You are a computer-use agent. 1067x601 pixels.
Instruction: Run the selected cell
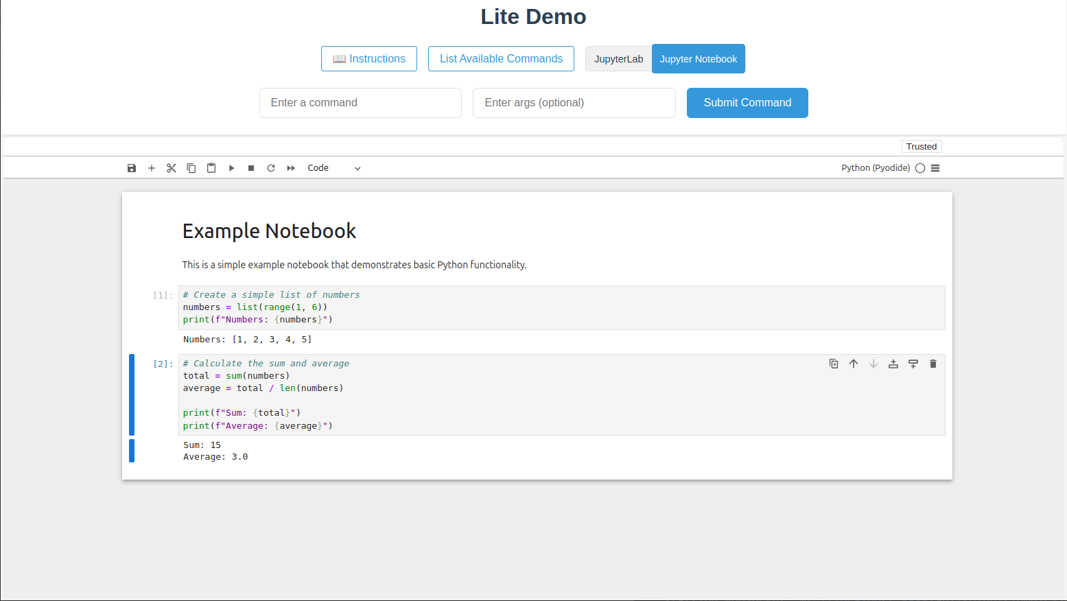(x=231, y=167)
